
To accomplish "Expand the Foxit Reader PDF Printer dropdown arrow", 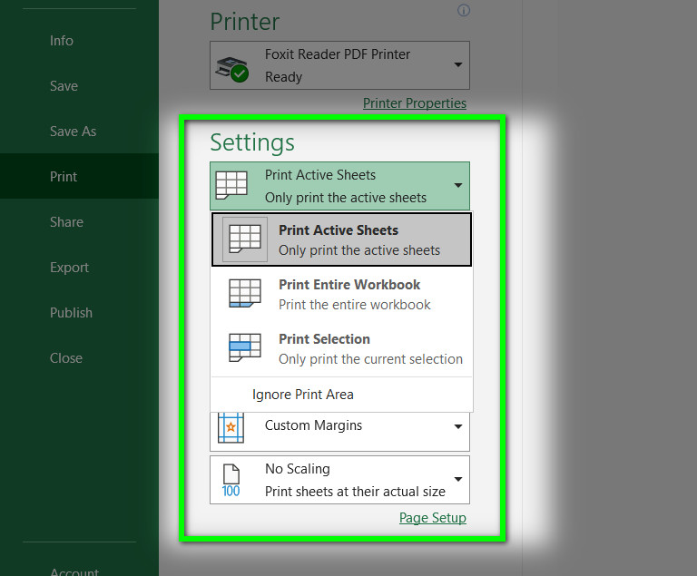I will pyautogui.click(x=458, y=65).
